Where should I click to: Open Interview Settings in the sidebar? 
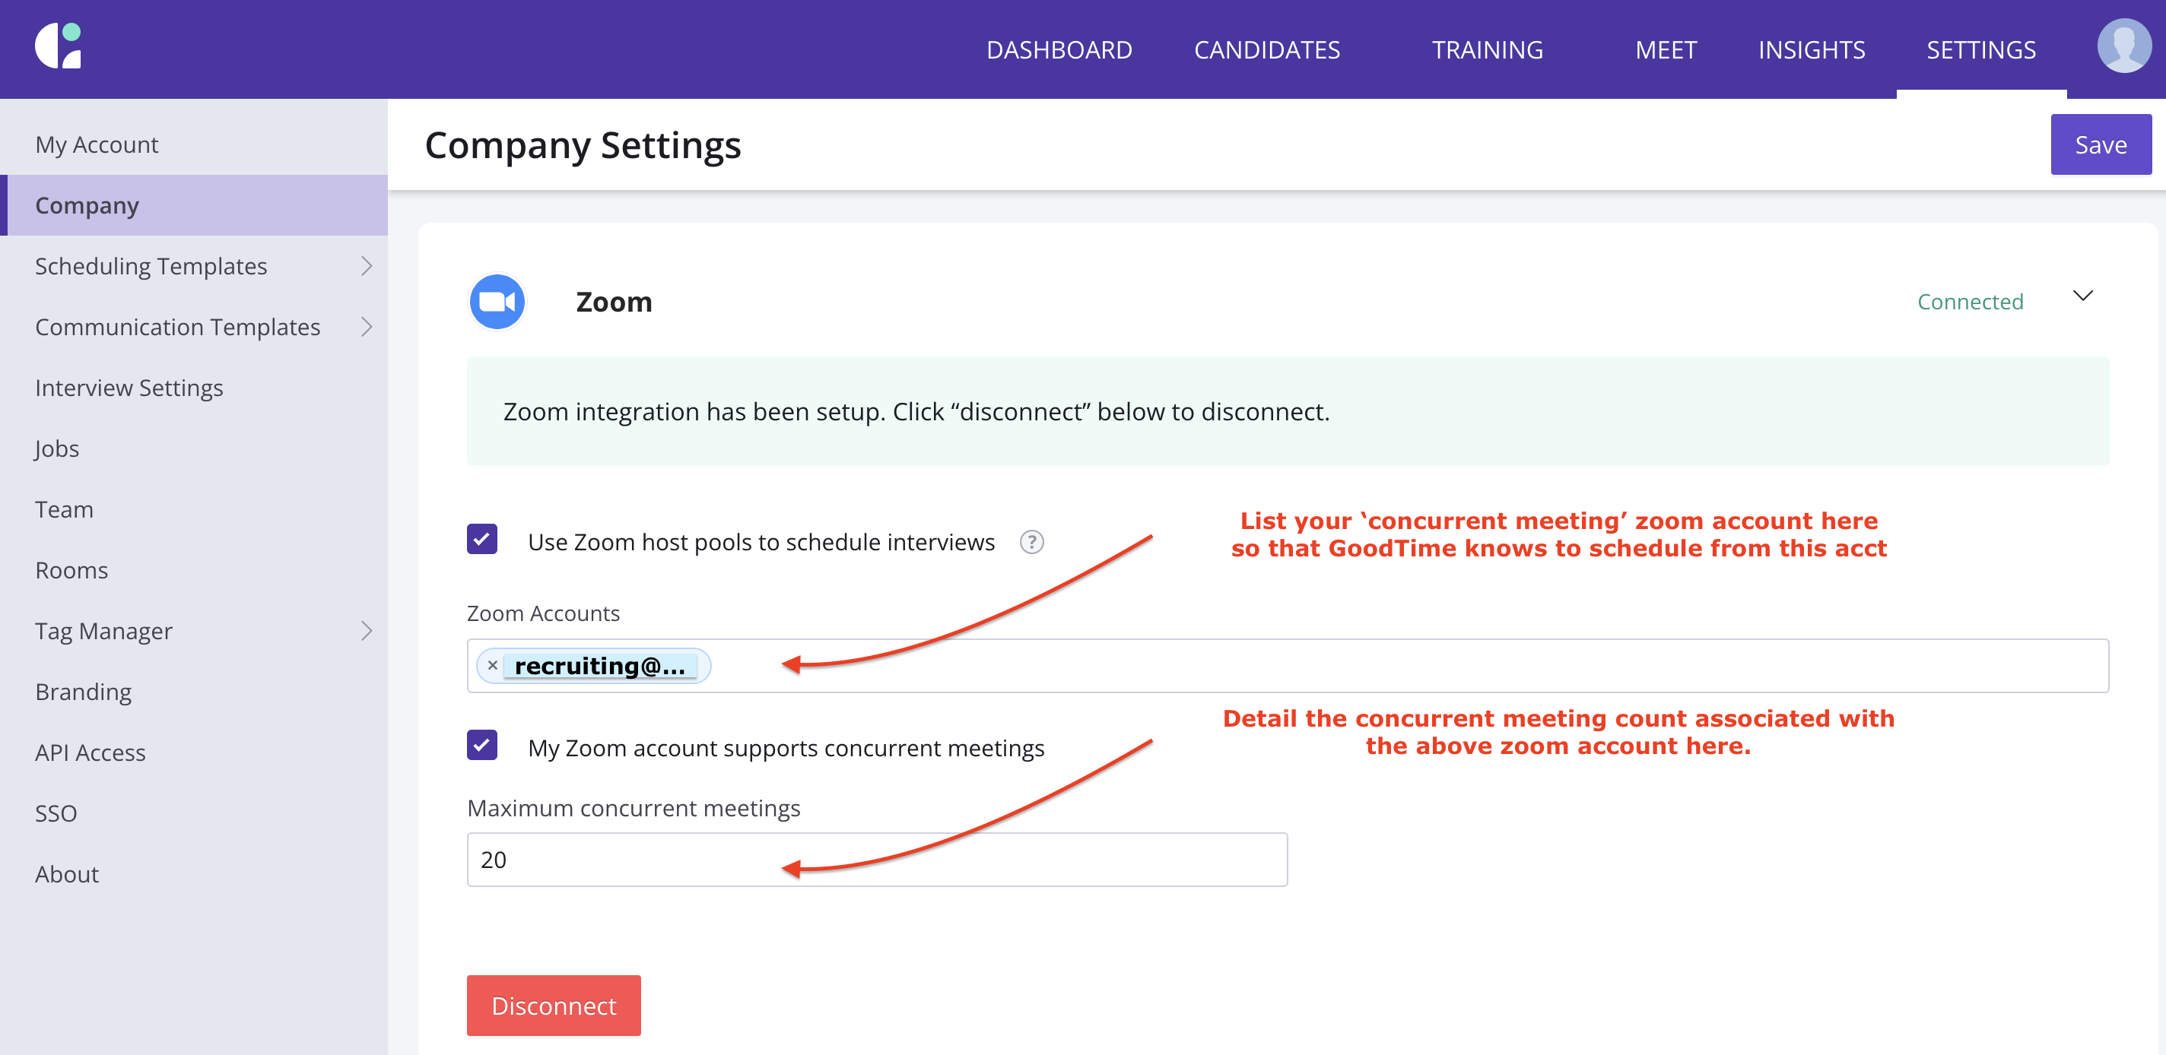click(129, 388)
